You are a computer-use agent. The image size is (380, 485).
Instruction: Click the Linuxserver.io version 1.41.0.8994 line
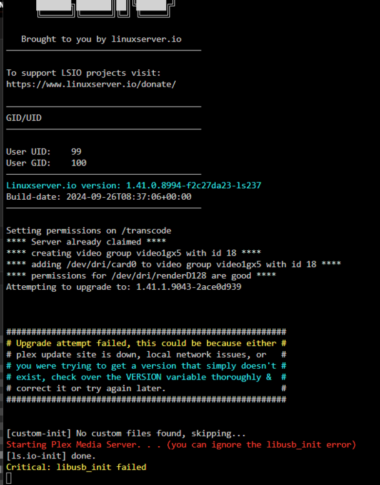[x=134, y=186]
